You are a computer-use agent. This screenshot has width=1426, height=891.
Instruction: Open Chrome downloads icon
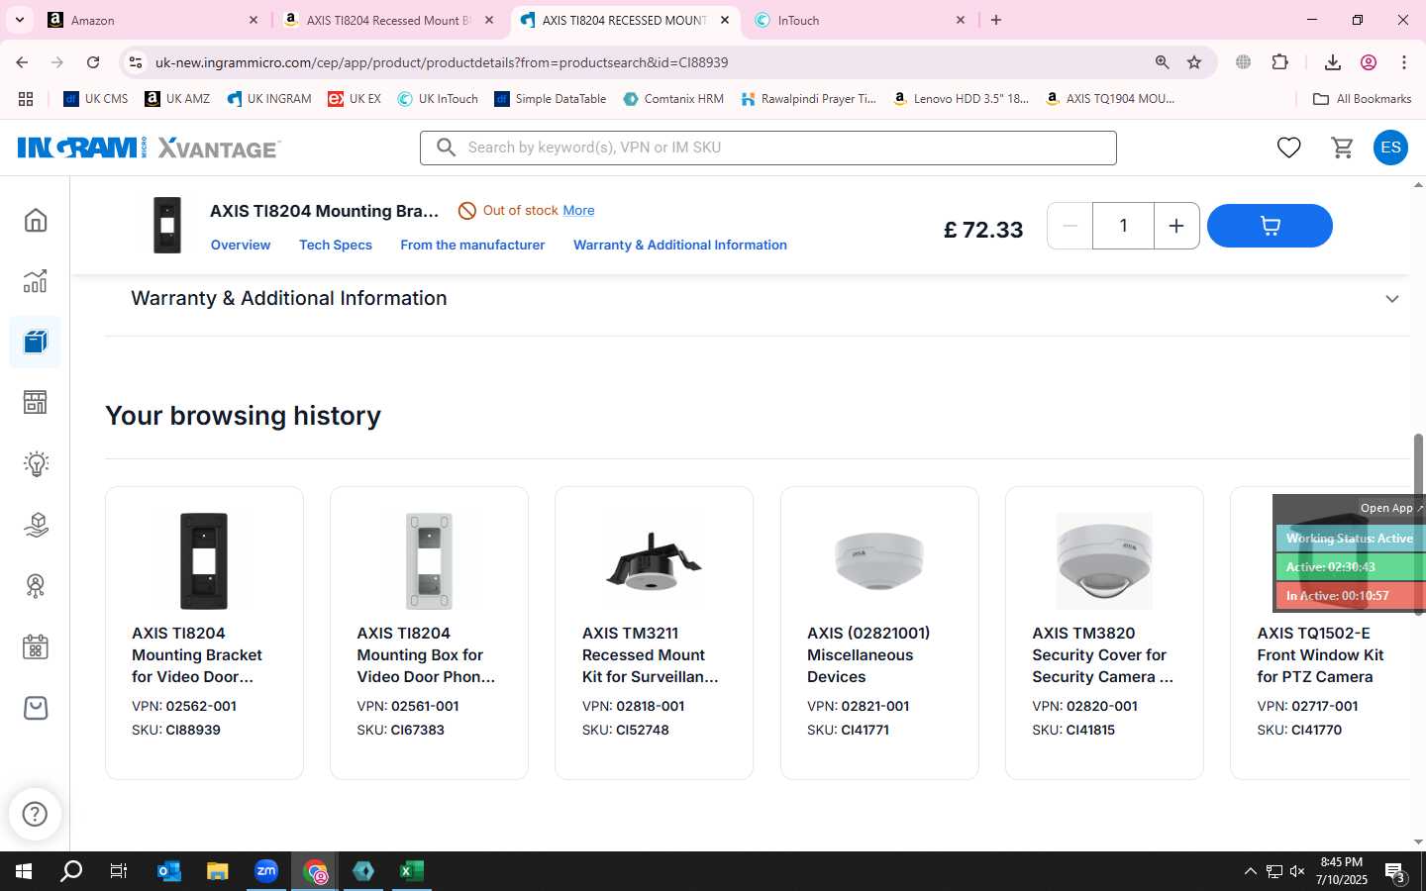(x=1332, y=62)
